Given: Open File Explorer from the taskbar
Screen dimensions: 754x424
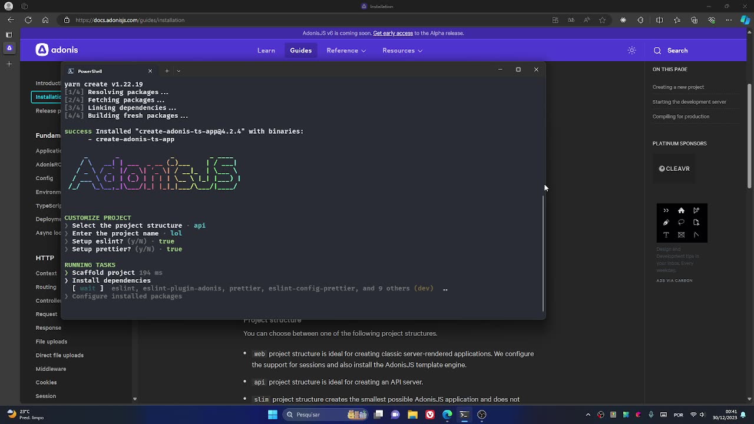Looking at the screenshot, I should (413, 415).
